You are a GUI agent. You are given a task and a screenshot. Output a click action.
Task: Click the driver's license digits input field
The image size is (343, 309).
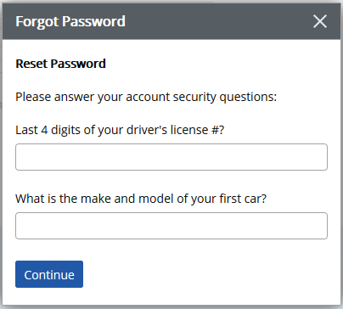(x=171, y=157)
